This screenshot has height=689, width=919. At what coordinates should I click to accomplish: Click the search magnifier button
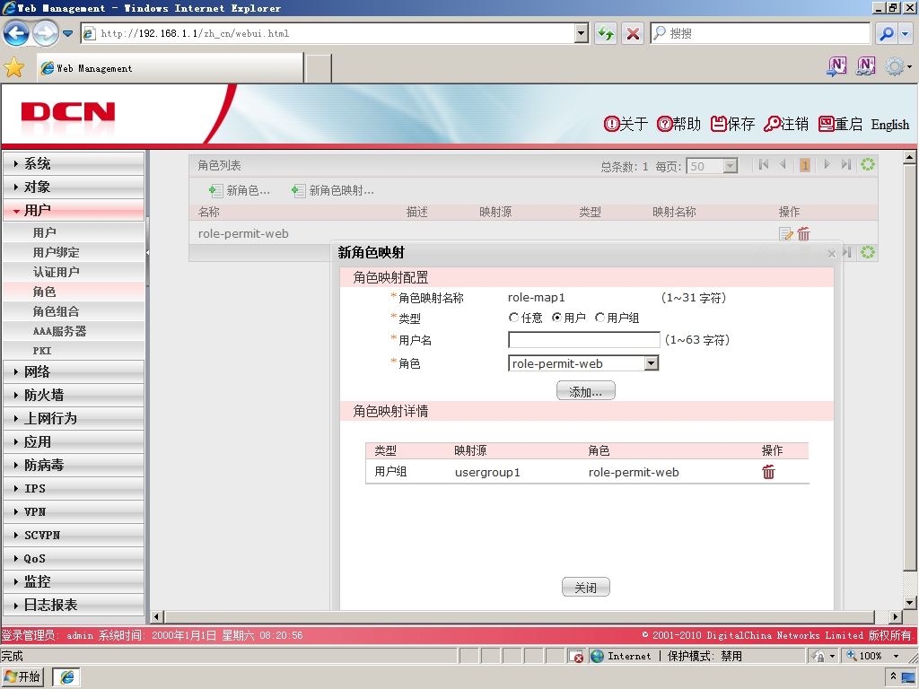[x=887, y=33]
